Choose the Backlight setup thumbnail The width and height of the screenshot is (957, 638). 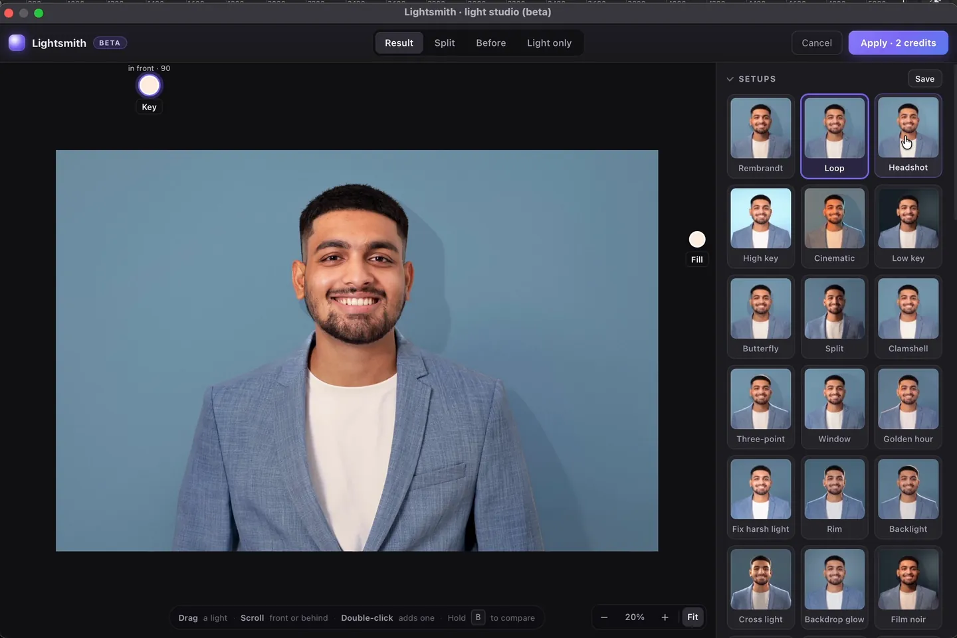click(x=908, y=497)
